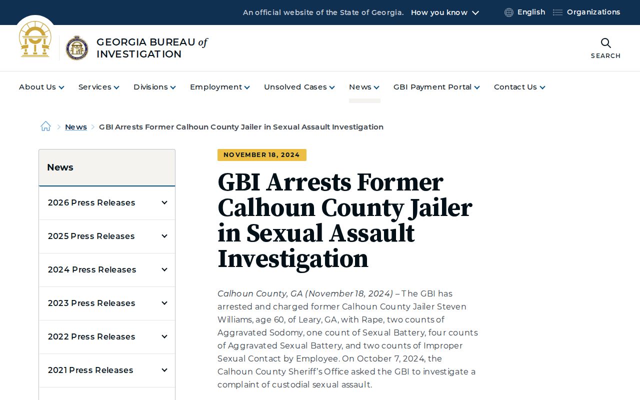Expand 2024 Press Releases chevron
The height and width of the screenshot is (400, 640).
164,269
